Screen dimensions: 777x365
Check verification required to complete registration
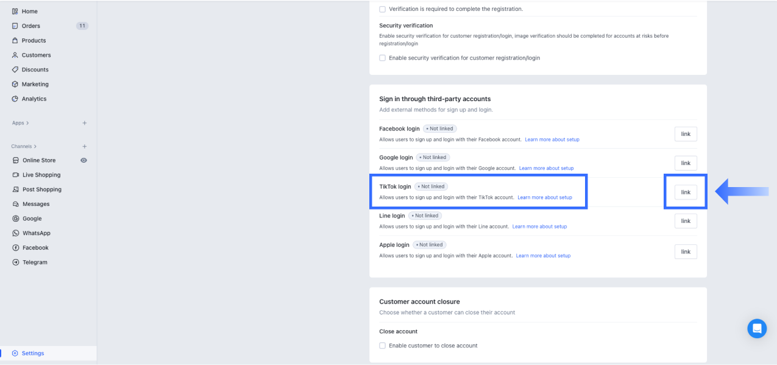[x=383, y=9]
